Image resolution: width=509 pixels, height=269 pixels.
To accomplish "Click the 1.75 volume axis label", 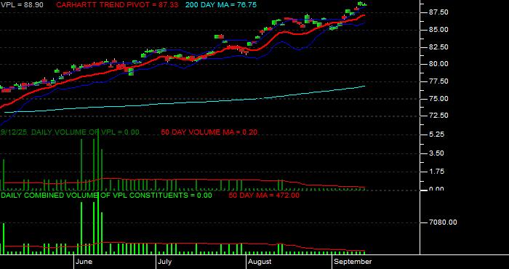I will [x=437, y=172].
